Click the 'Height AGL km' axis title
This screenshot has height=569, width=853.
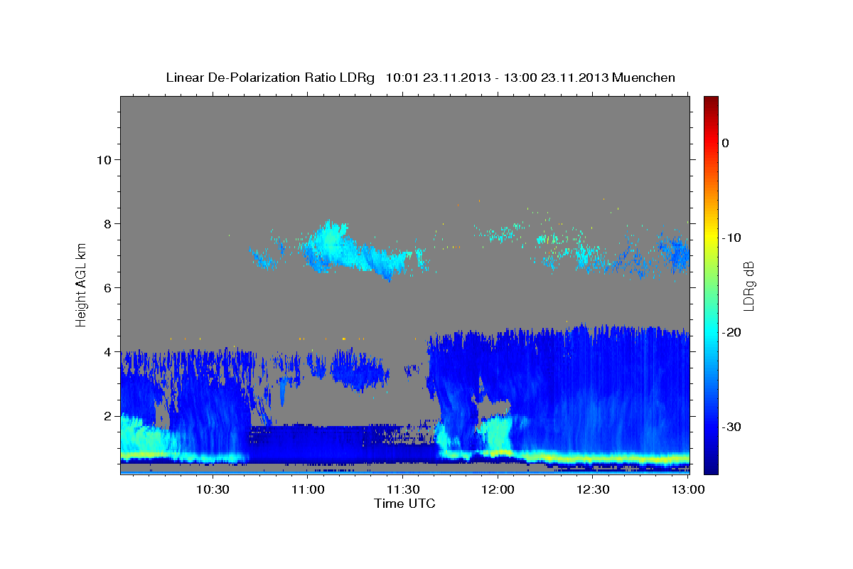(82, 284)
